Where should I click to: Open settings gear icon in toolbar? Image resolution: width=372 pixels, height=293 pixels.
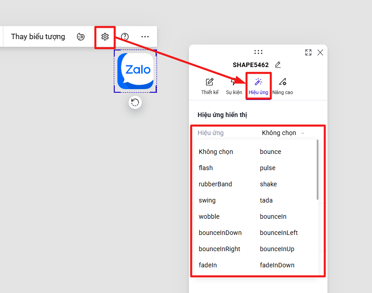[105, 37]
